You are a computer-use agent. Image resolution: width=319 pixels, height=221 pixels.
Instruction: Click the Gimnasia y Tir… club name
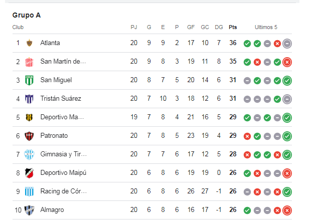[x=64, y=154]
